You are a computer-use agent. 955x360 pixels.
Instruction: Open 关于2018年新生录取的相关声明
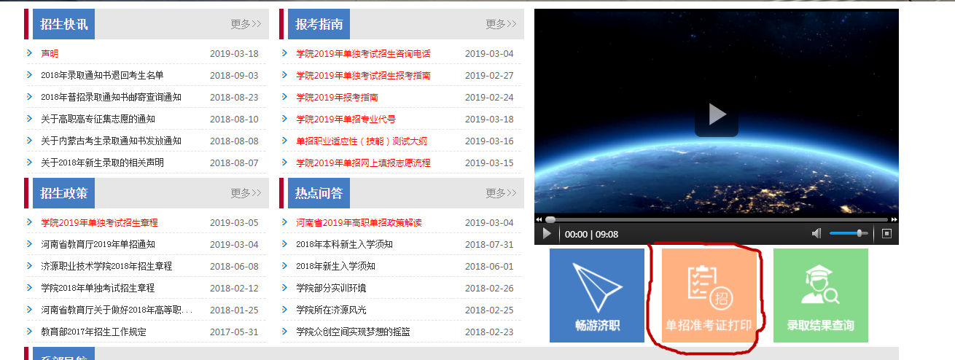tap(102, 163)
